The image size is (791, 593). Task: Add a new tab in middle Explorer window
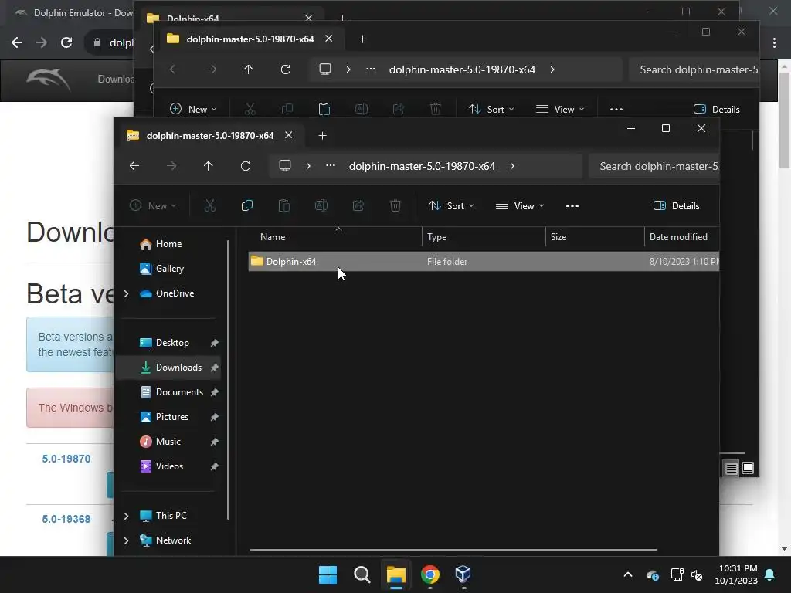tap(362, 39)
